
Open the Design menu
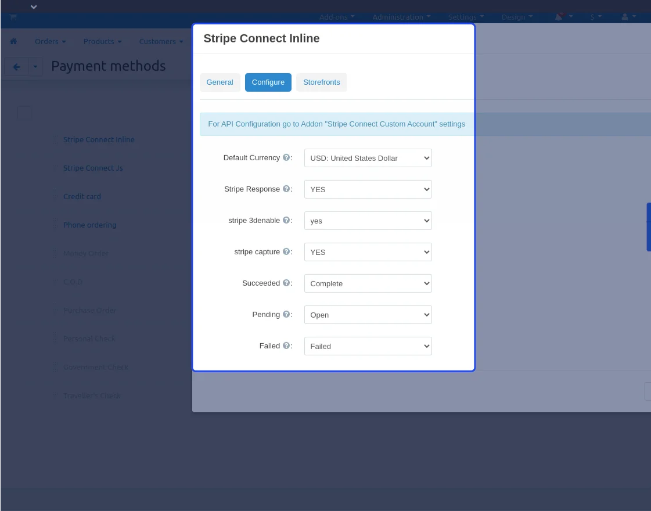click(x=517, y=17)
